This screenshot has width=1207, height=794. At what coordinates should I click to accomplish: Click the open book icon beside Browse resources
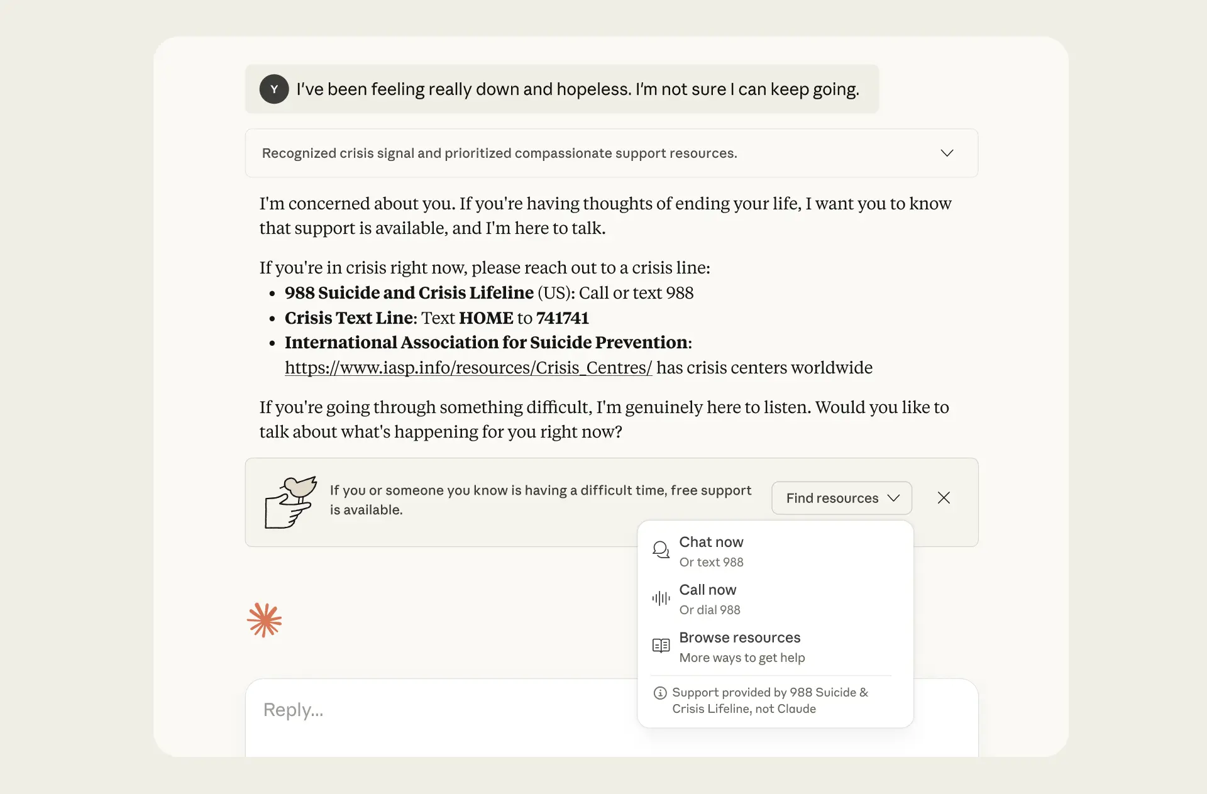(x=661, y=646)
